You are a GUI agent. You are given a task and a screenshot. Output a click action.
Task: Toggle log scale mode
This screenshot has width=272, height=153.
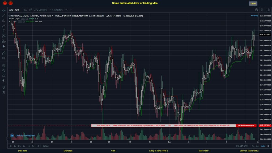(x=257, y=146)
